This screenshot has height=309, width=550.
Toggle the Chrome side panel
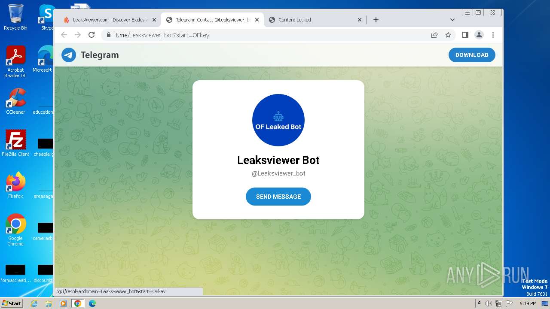(x=465, y=35)
